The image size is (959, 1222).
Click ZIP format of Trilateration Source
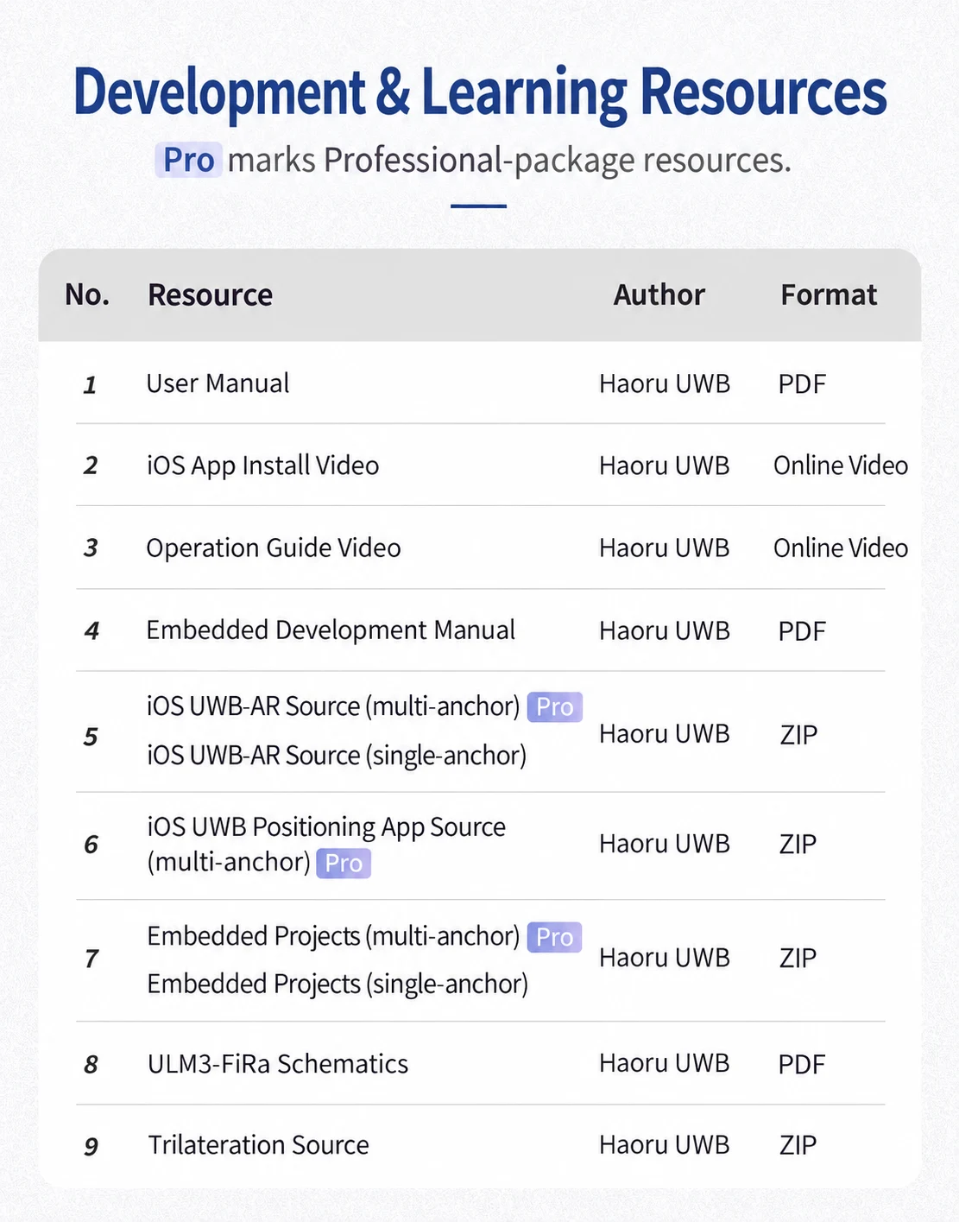click(798, 1145)
